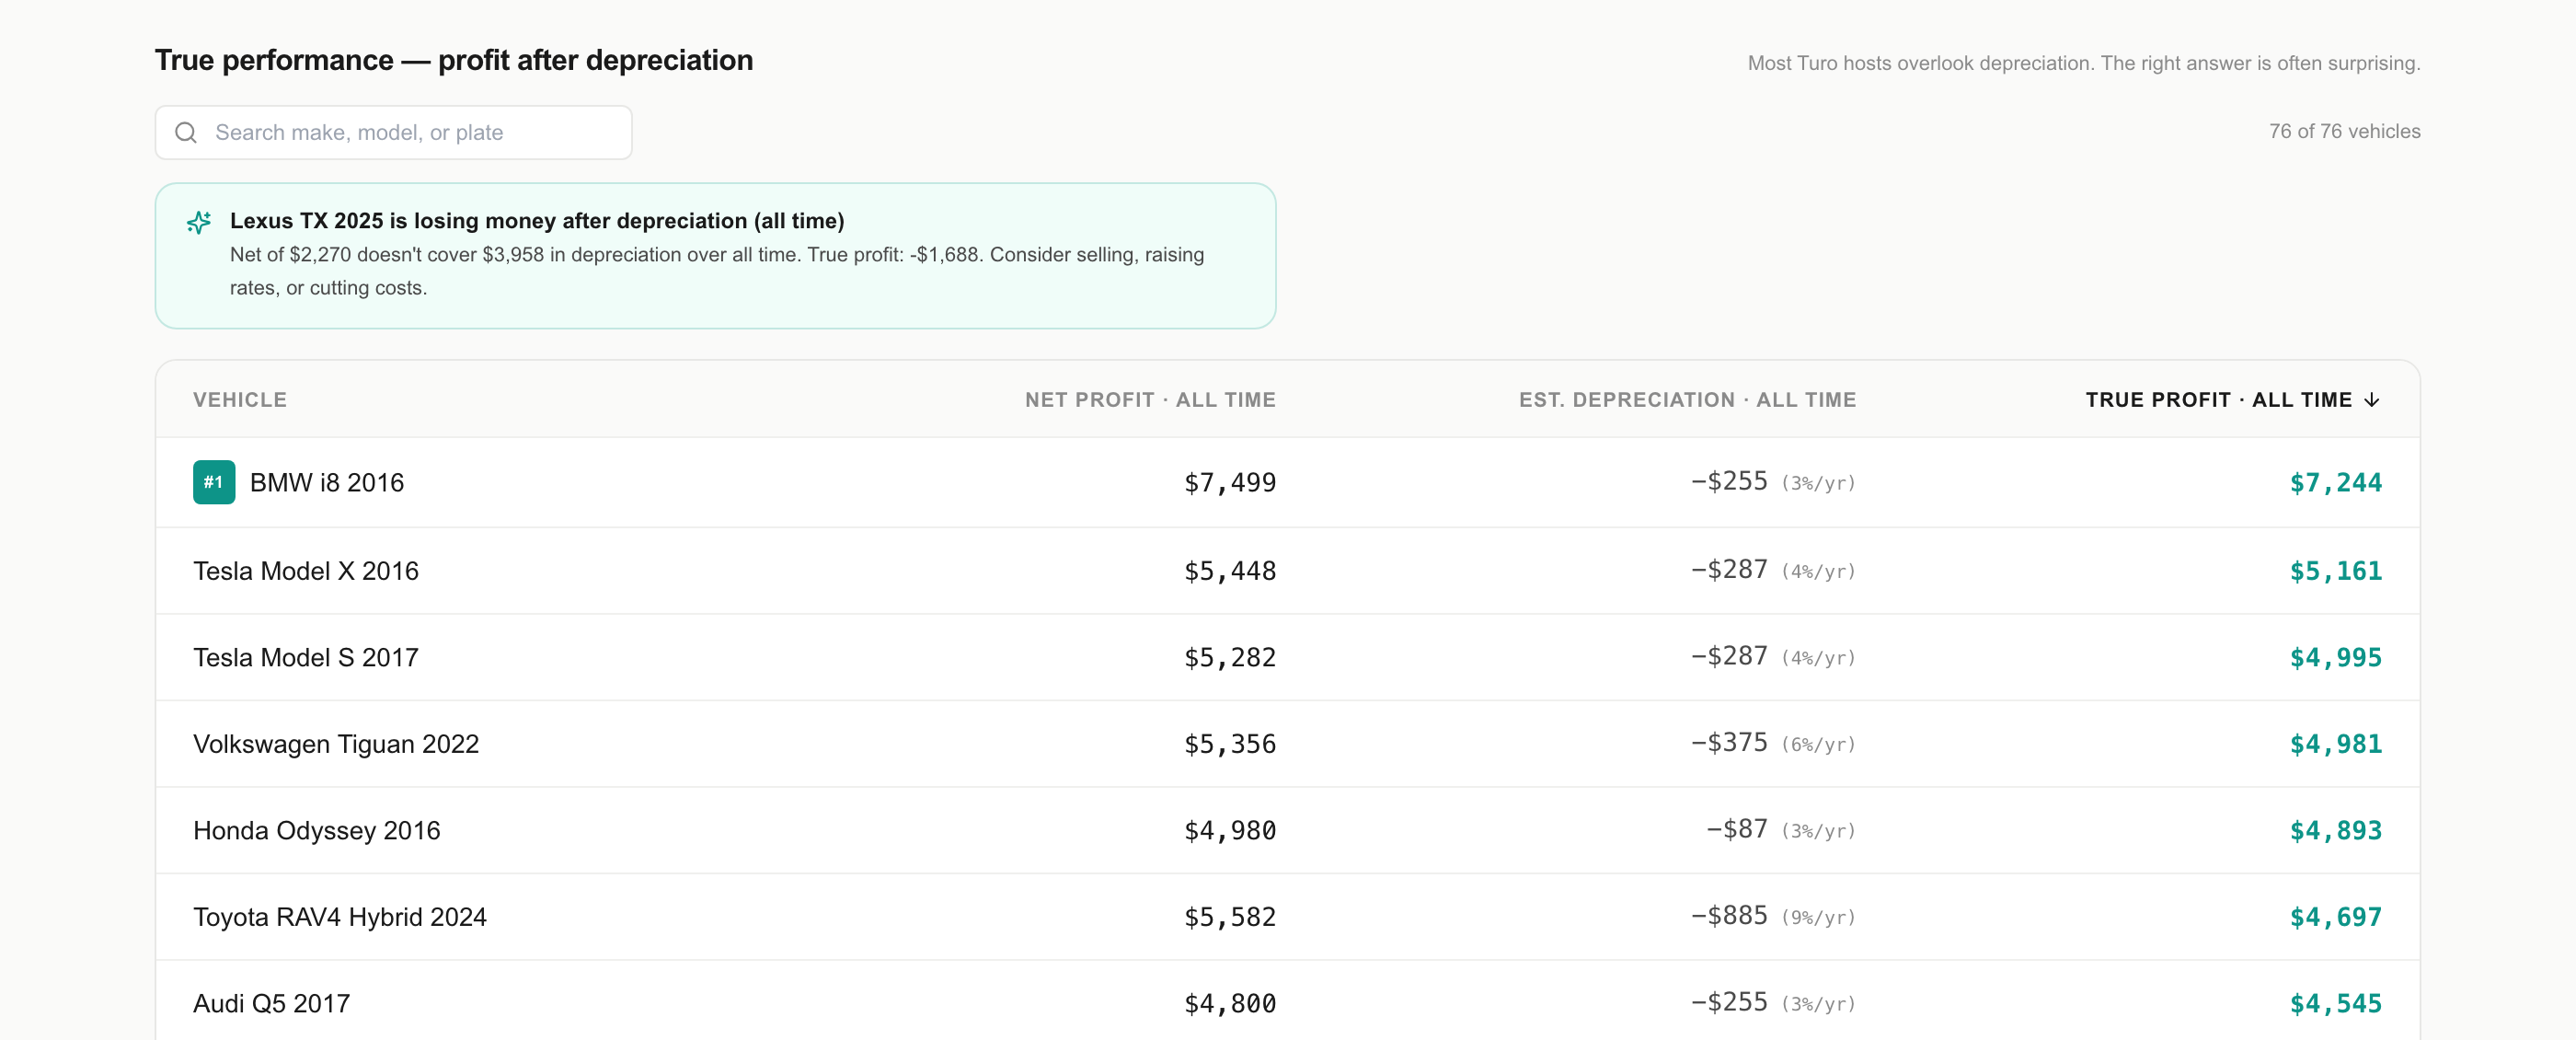This screenshot has width=2576, height=1040.
Task: Click the 'Most Turo hosts overlook depreciation' note
Action: coord(2084,63)
